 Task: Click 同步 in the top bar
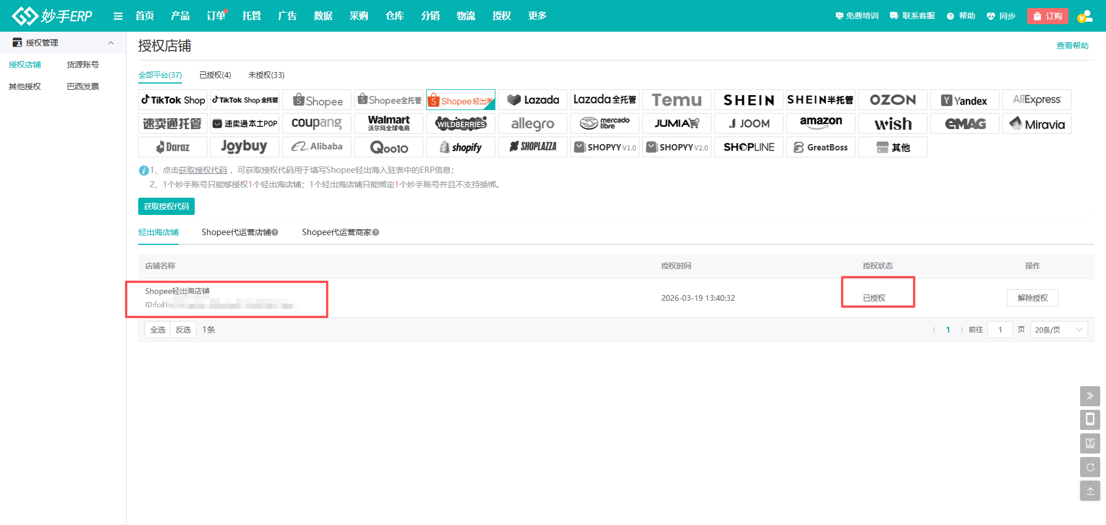click(x=1001, y=16)
